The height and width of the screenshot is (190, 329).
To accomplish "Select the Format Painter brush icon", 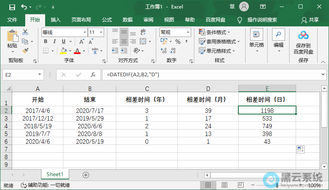I will 25,51.
